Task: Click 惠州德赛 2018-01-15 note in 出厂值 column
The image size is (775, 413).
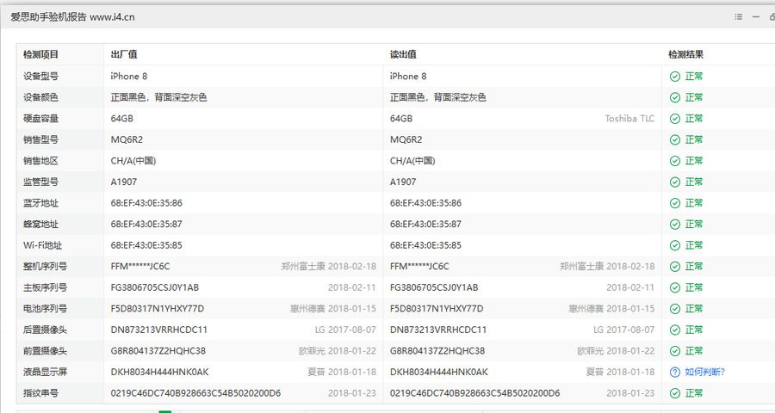Action: pyautogui.click(x=333, y=309)
